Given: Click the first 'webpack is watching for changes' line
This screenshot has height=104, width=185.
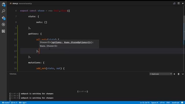Looking at the screenshot, I should (x=37, y=94).
